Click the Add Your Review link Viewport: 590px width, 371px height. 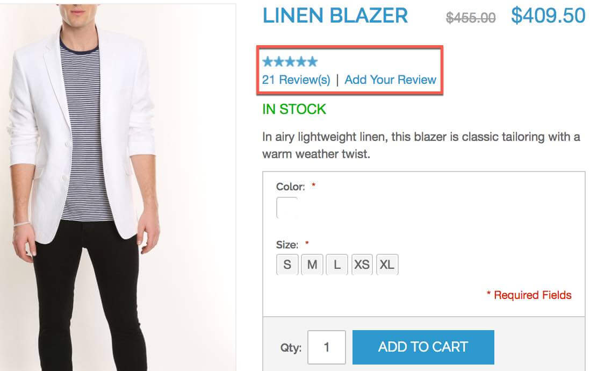click(390, 80)
